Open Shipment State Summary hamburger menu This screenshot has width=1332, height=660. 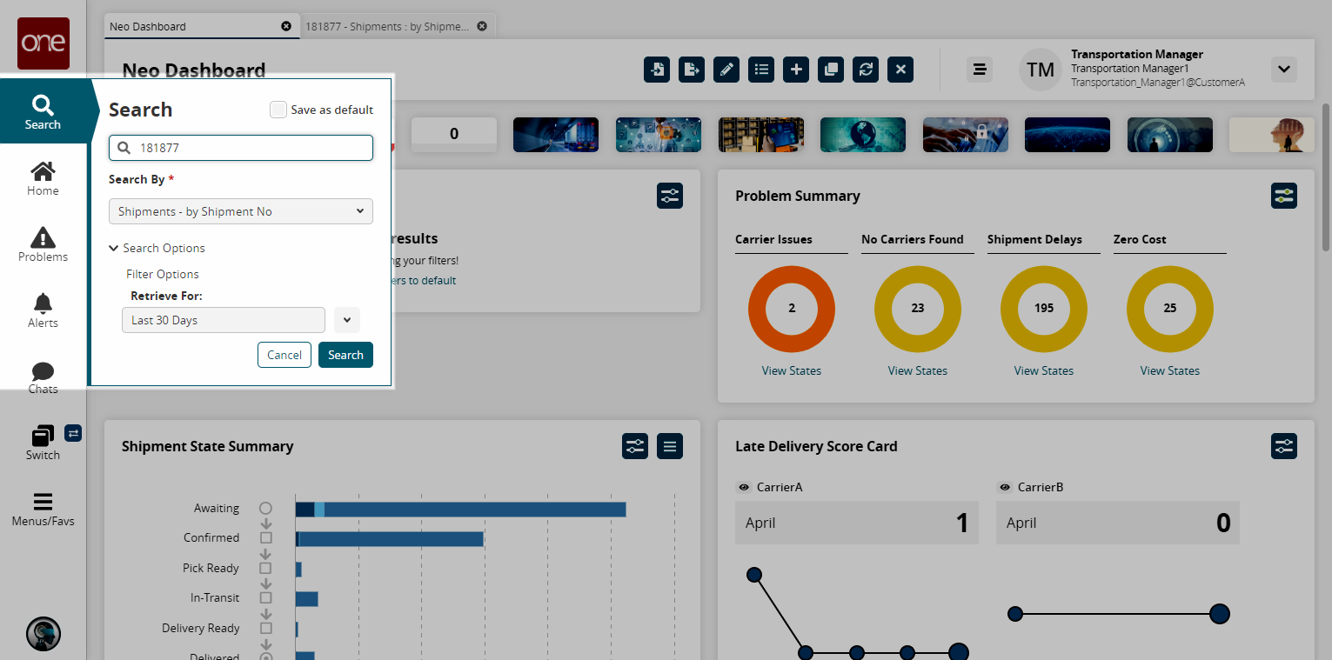pos(670,446)
